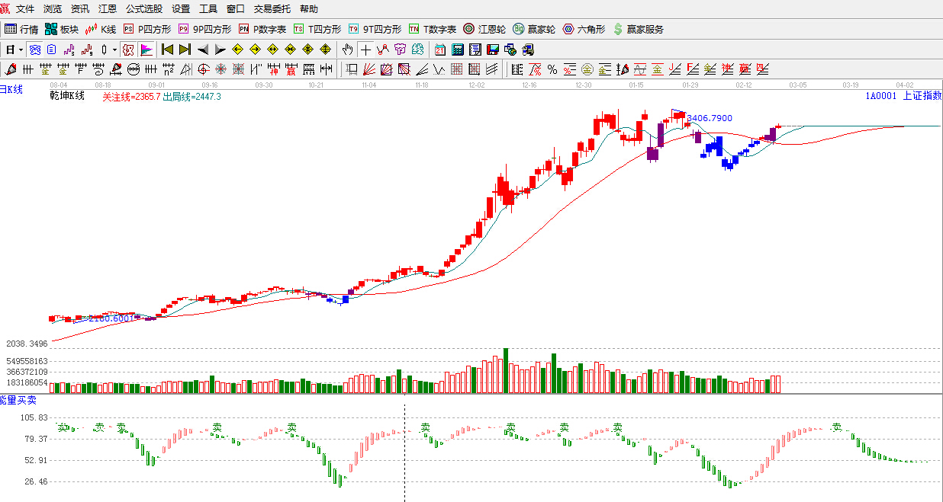This screenshot has height=502, width=943.
Task: Open the candlestick style dropdown arrow
Action: pyautogui.click(x=114, y=50)
